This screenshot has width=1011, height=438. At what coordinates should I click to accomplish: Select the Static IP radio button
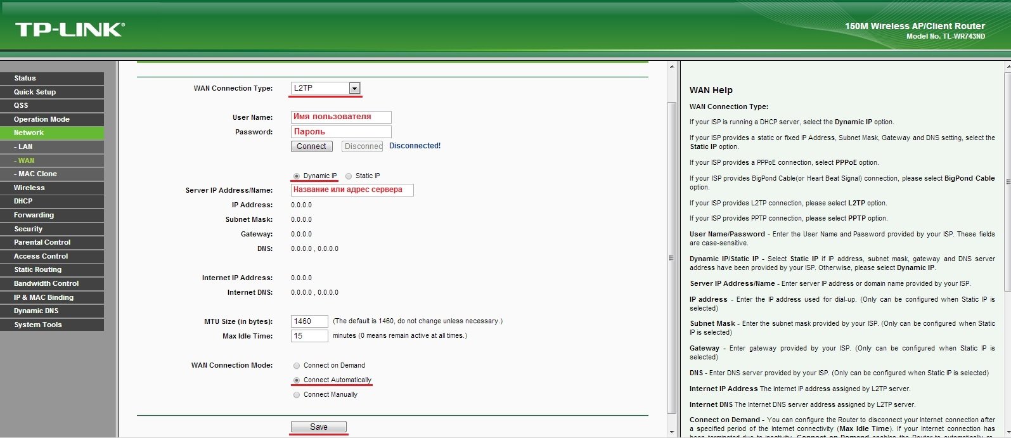coord(349,176)
